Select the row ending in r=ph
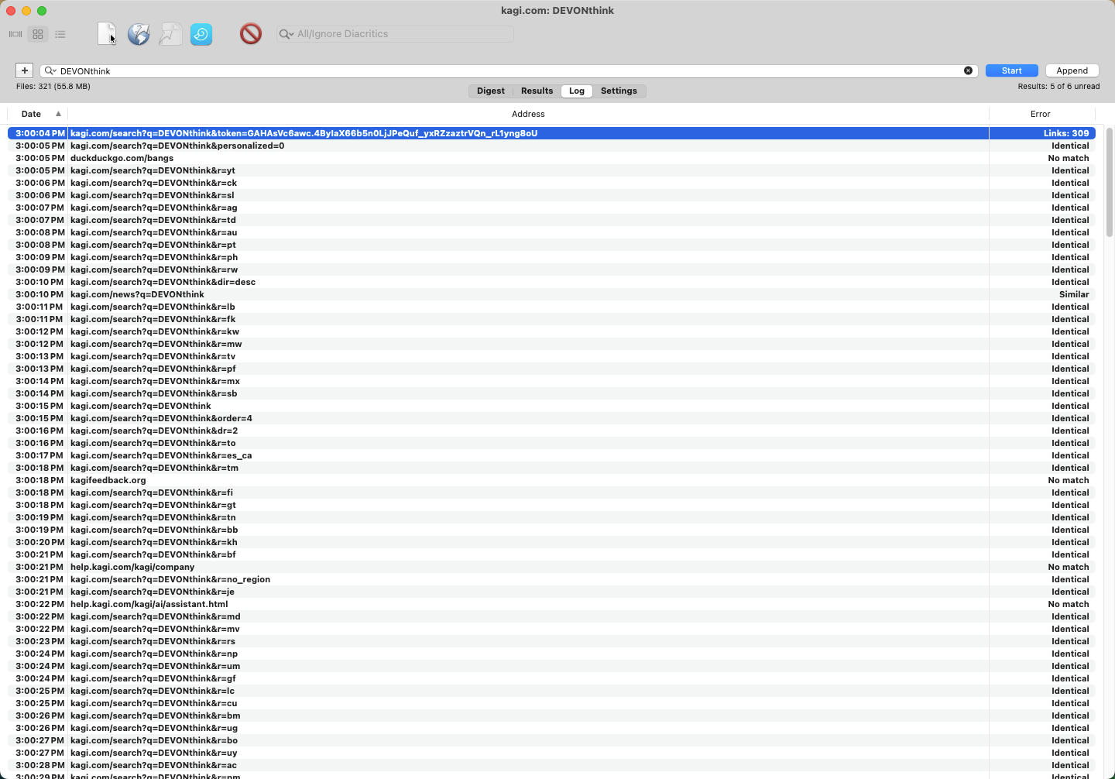1115x779 pixels. pos(551,257)
